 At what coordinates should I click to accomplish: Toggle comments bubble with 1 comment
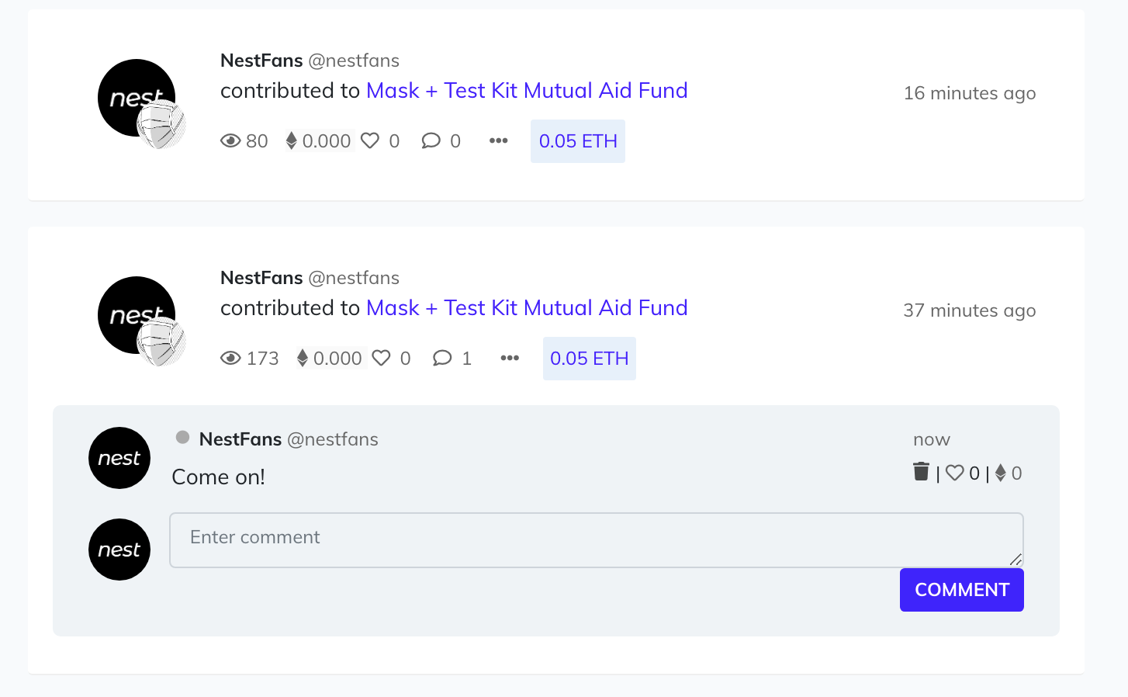442,358
